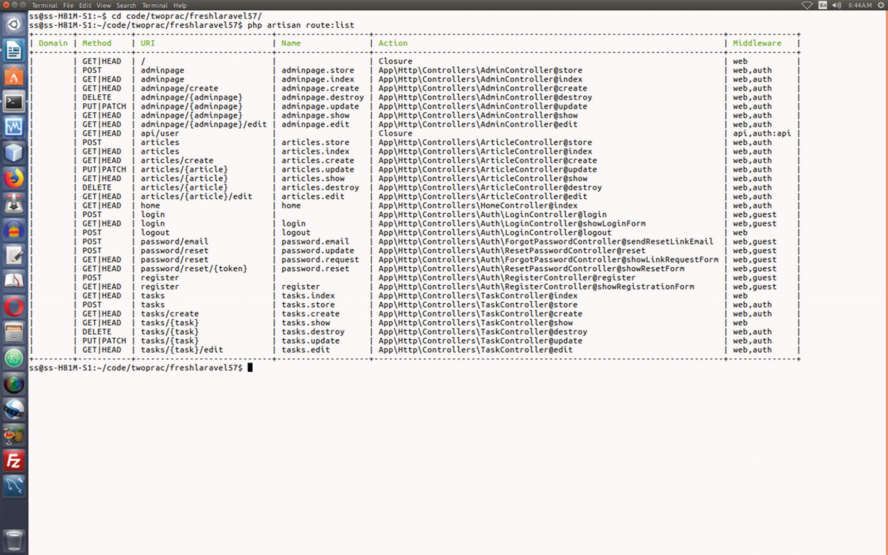Click the terminal cursor at last prompt

[250, 368]
